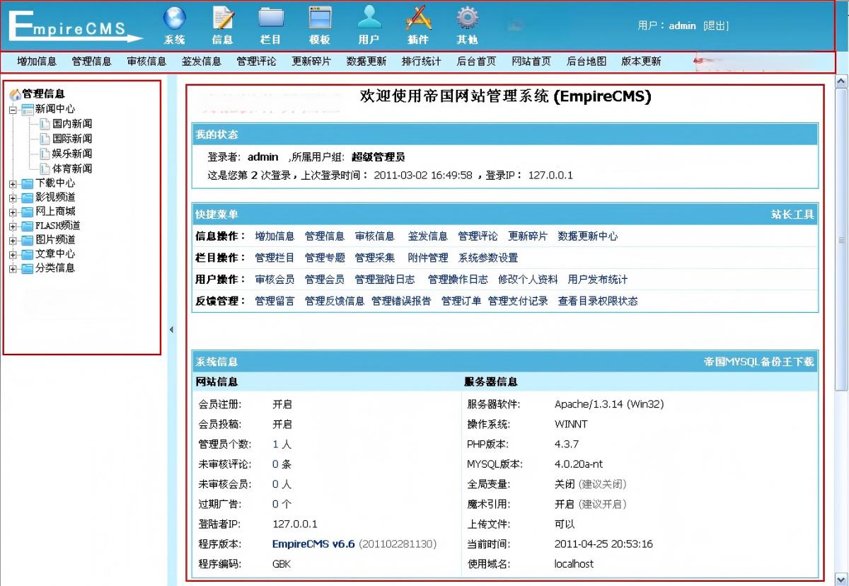Click the 网上商城 folder icon
The height and width of the screenshot is (586, 849).
tap(28, 212)
